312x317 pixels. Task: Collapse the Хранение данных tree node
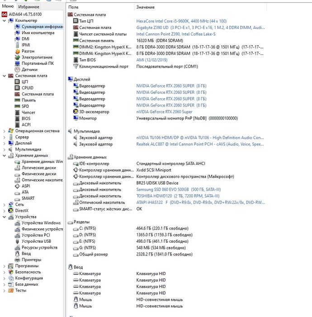coord(4,155)
